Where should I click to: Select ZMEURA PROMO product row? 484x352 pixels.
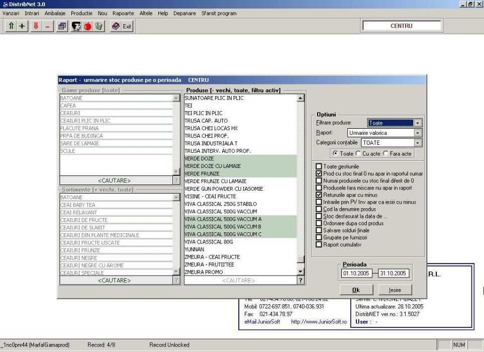240,272
